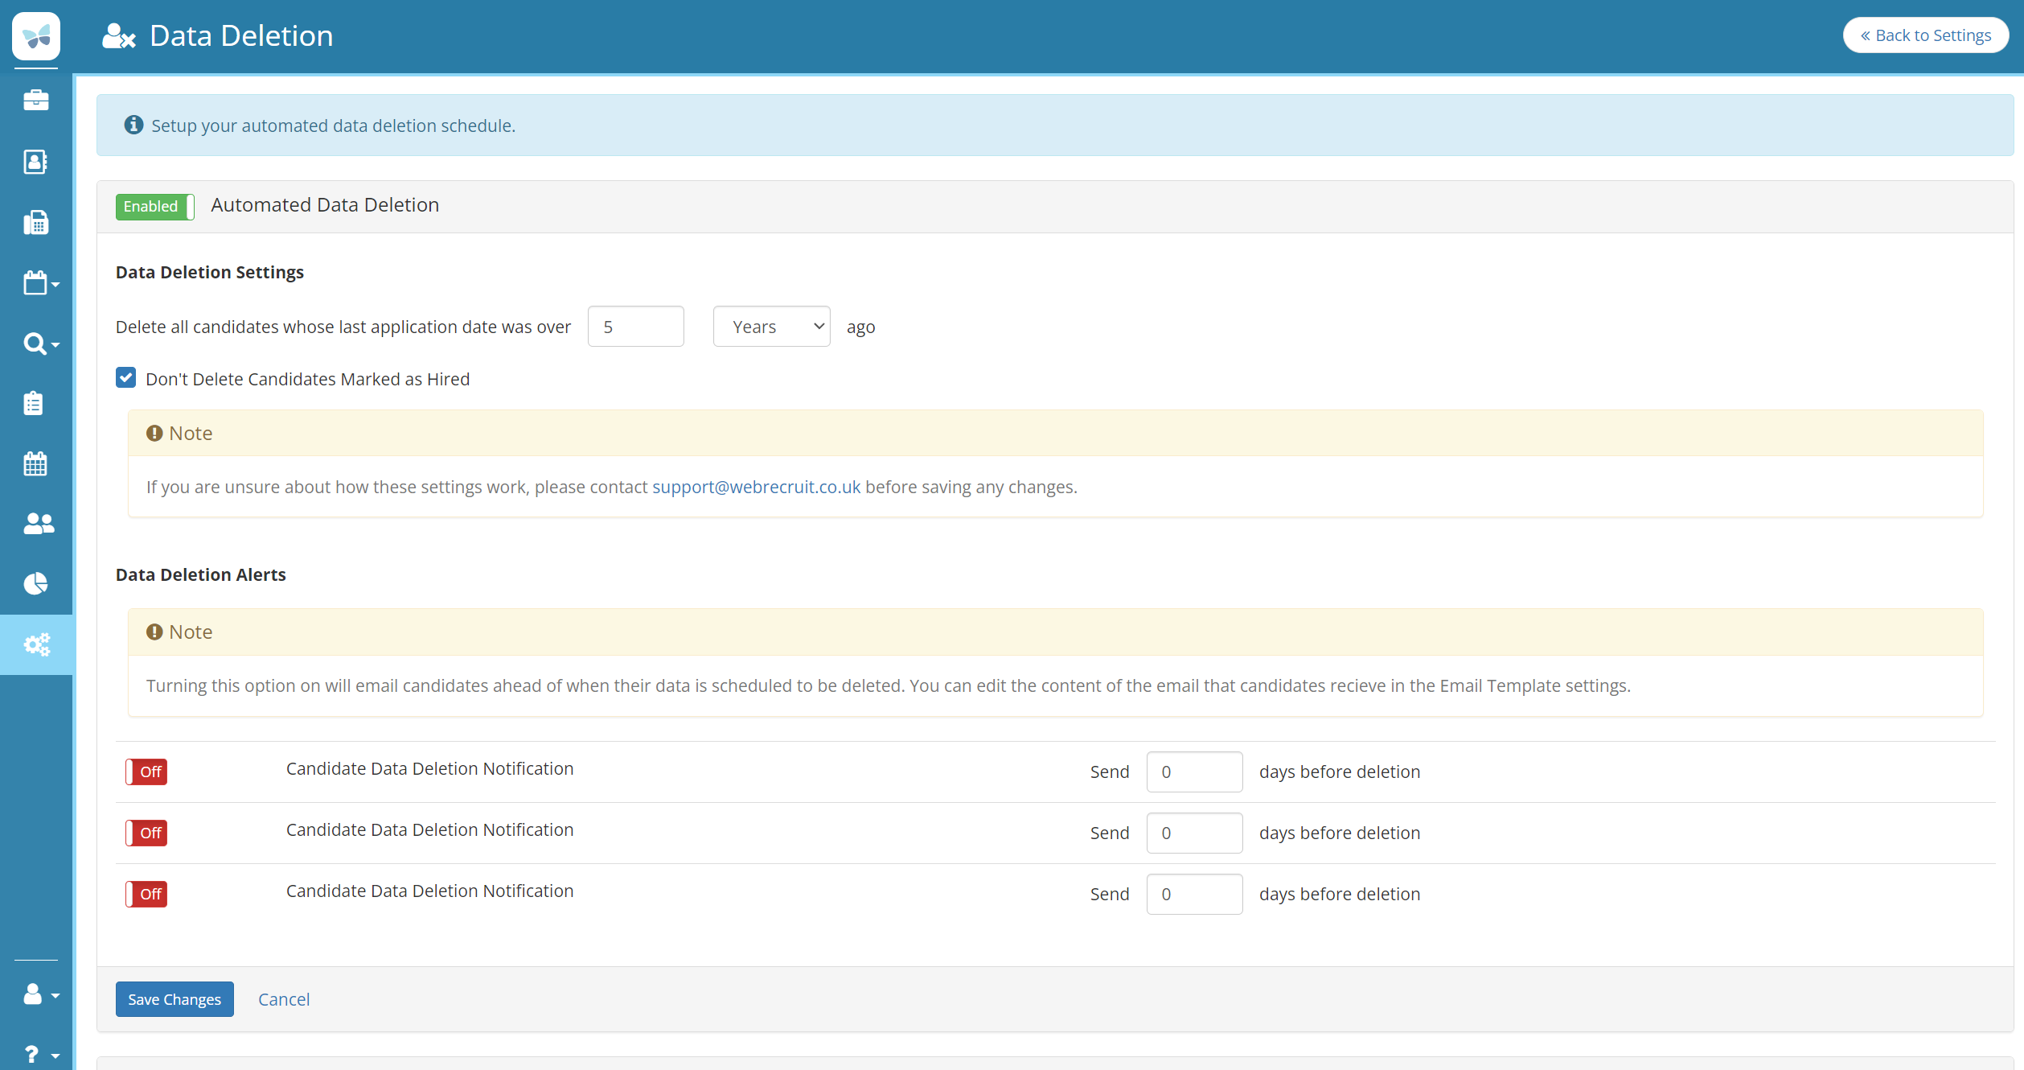Open the Years time unit dropdown
The height and width of the screenshot is (1070, 2024).
pos(771,327)
